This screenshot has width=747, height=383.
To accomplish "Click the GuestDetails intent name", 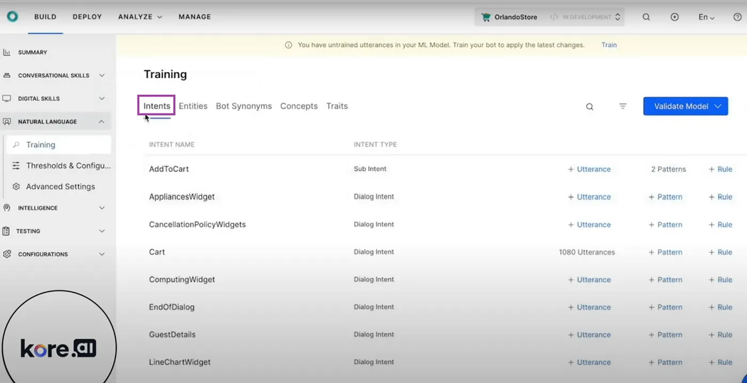I will click(x=172, y=335).
